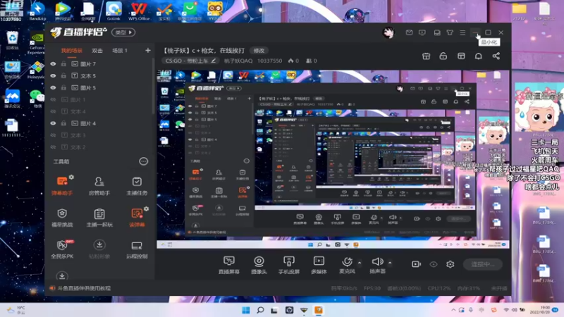
Task: Open the settings gear beside the start button
Action: point(450,264)
